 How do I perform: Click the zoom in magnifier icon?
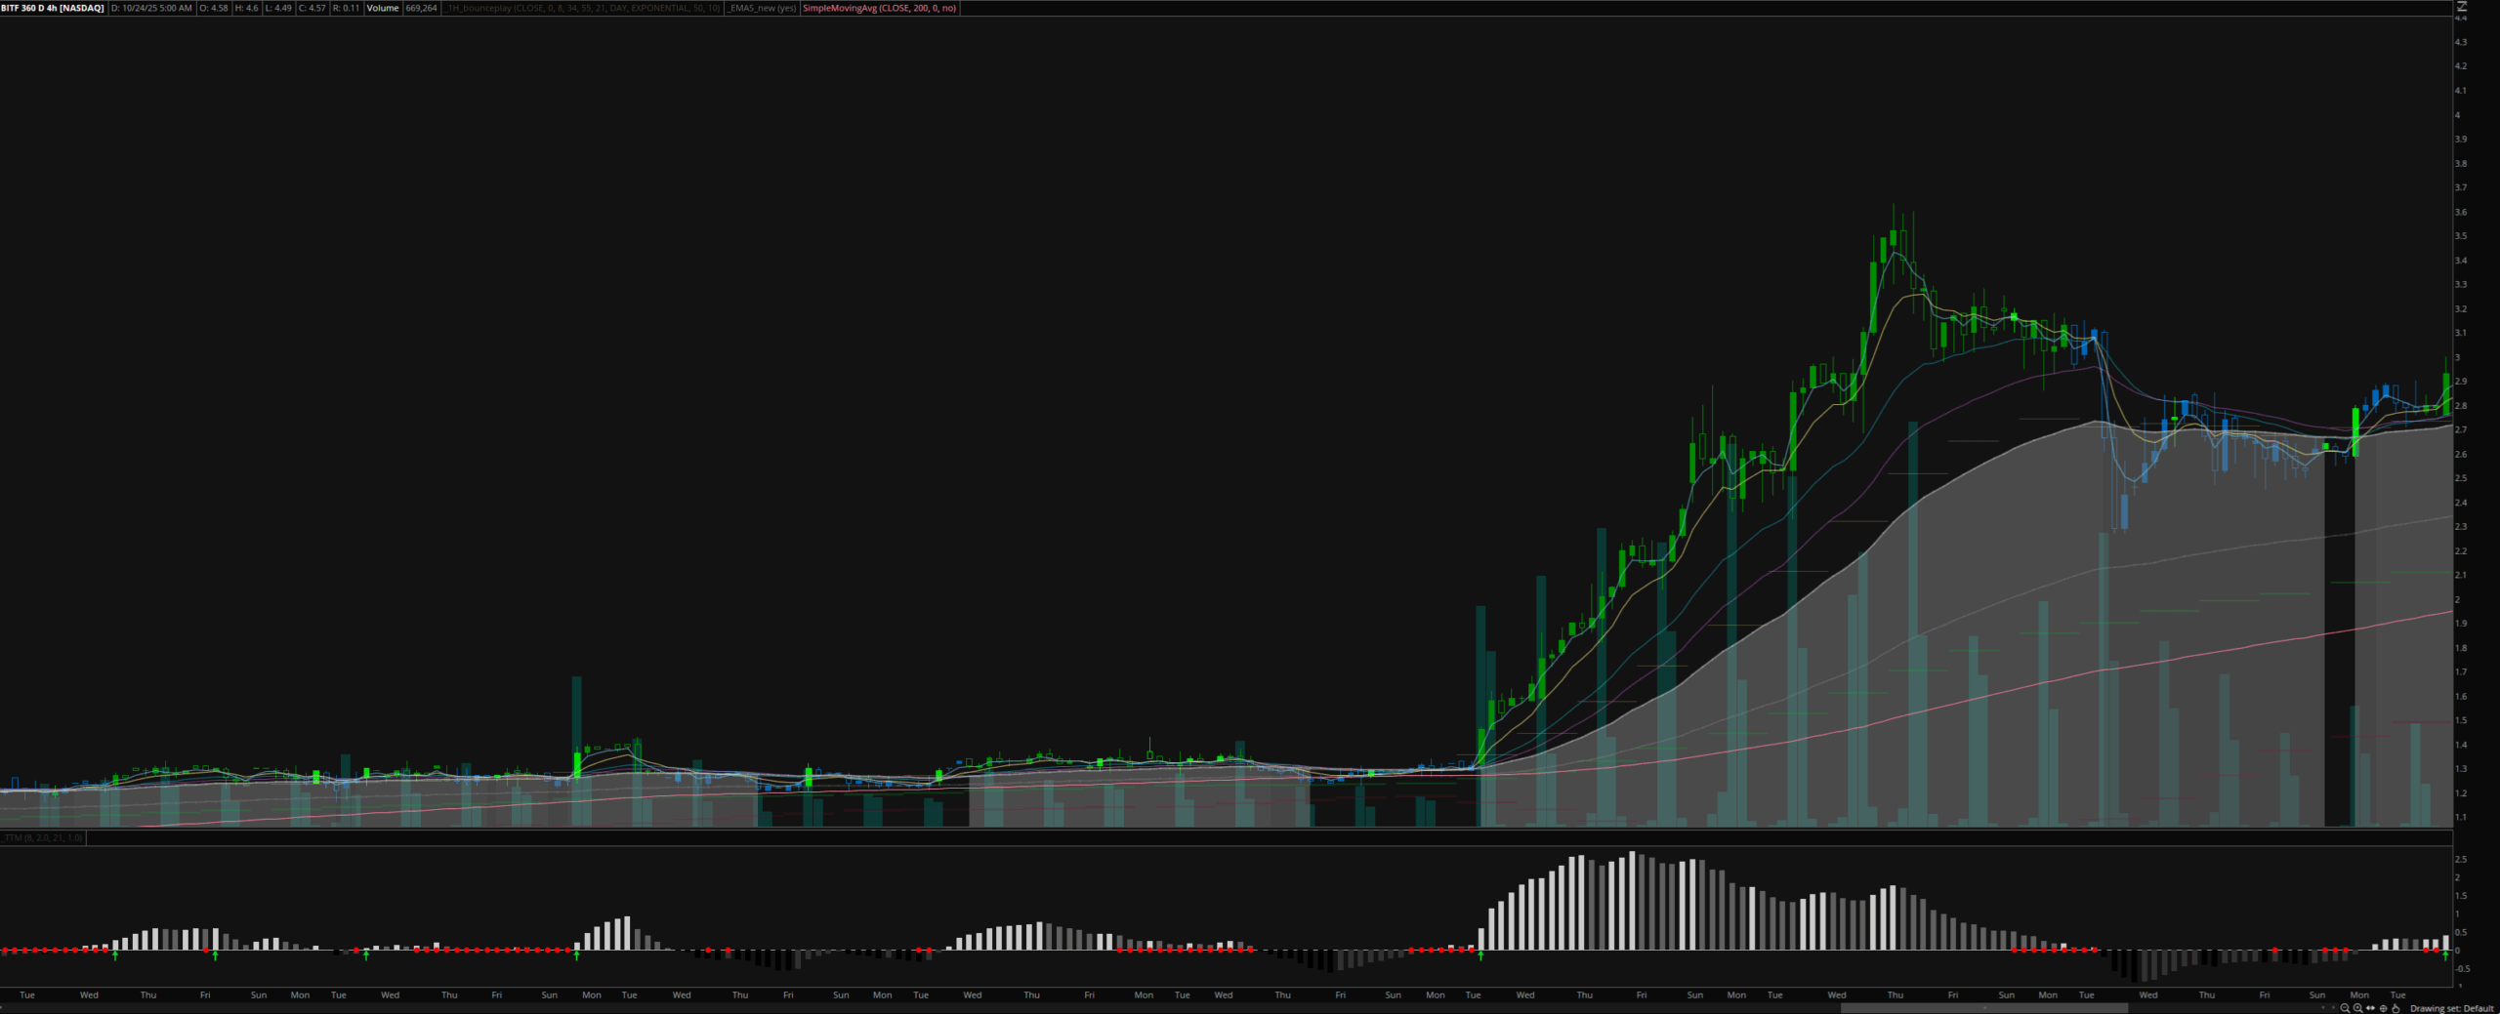(x=2357, y=1008)
